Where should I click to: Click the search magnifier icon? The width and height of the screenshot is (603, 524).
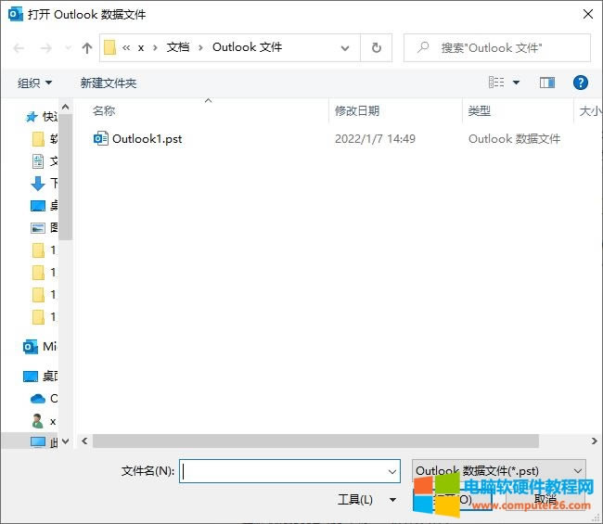(x=423, y=47)
